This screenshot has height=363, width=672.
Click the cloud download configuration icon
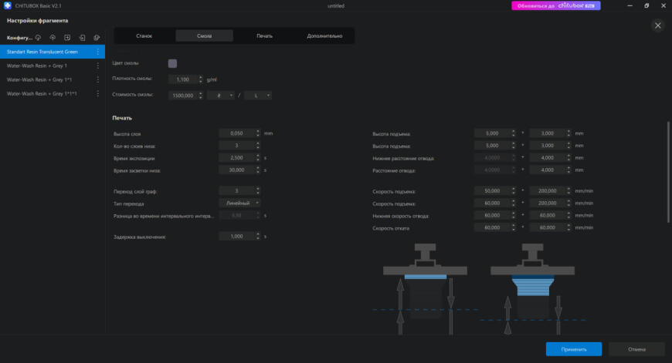[x=38, y=38]
